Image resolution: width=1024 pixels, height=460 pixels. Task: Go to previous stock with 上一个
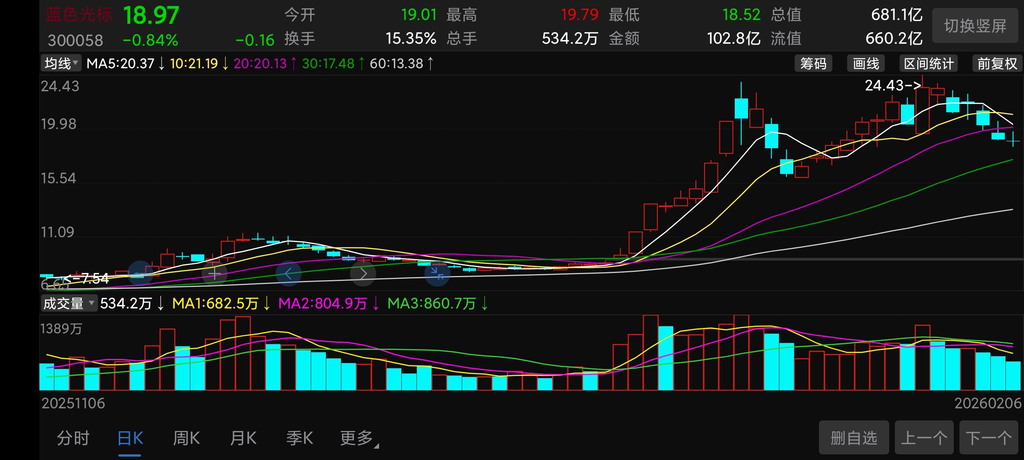[924, 437]
